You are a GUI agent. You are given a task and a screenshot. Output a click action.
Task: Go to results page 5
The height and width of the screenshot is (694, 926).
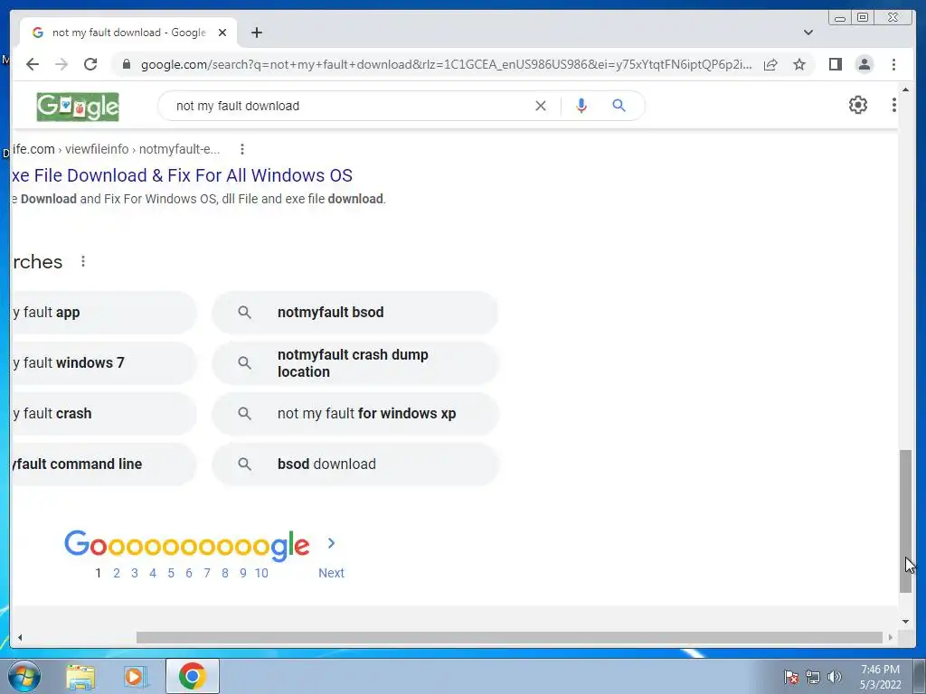(x=171, y=573)
